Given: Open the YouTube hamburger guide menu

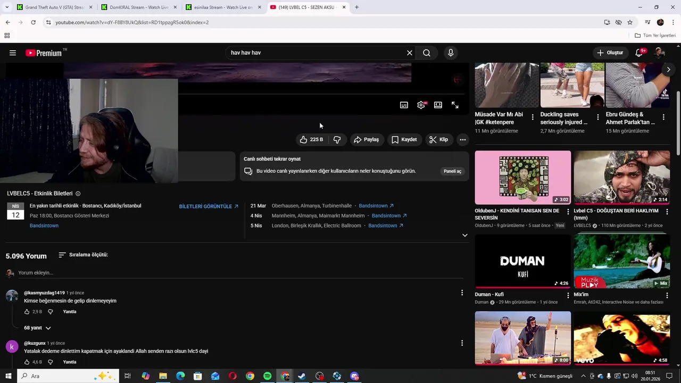Looking at the screenshot, I should tap(13, 53).
